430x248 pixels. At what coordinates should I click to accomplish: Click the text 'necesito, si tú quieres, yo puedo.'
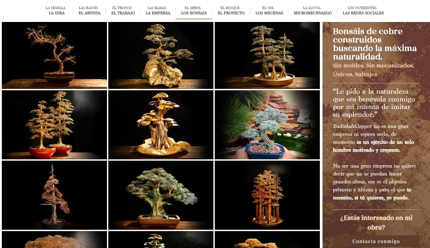371,198
